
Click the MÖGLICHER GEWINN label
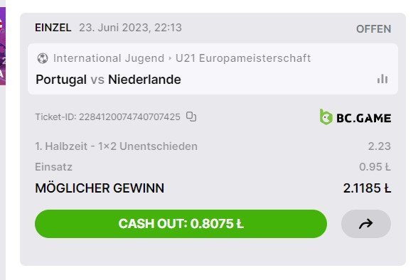(x=100, y=188)
